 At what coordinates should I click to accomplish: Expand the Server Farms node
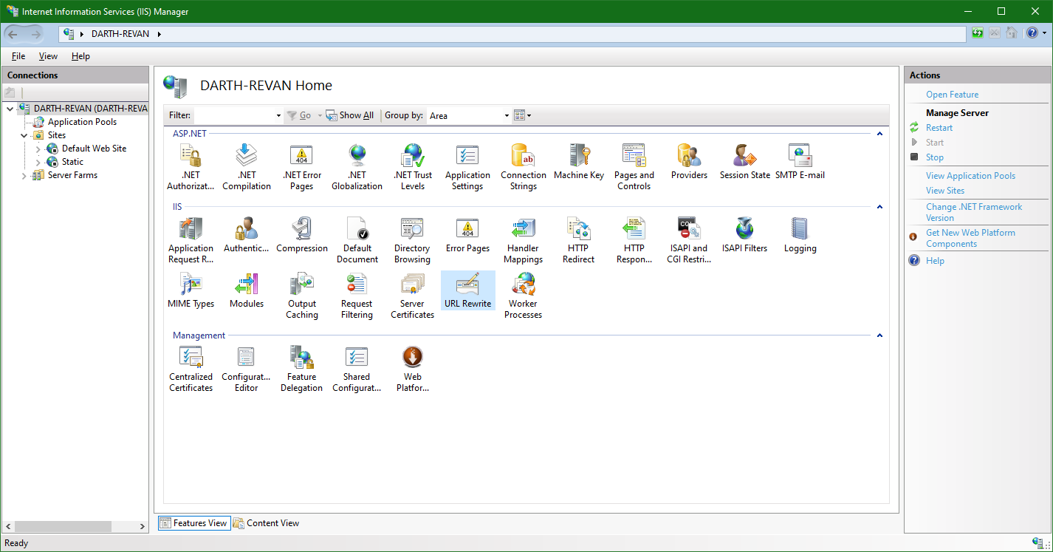[24, 174]
